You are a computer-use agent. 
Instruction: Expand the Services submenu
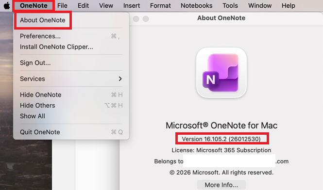click(x=71, y=79)
